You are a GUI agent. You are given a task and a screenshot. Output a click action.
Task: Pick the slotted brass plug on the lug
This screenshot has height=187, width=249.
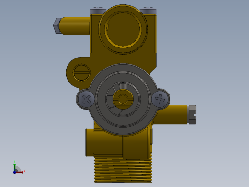[x=81, y=72]
